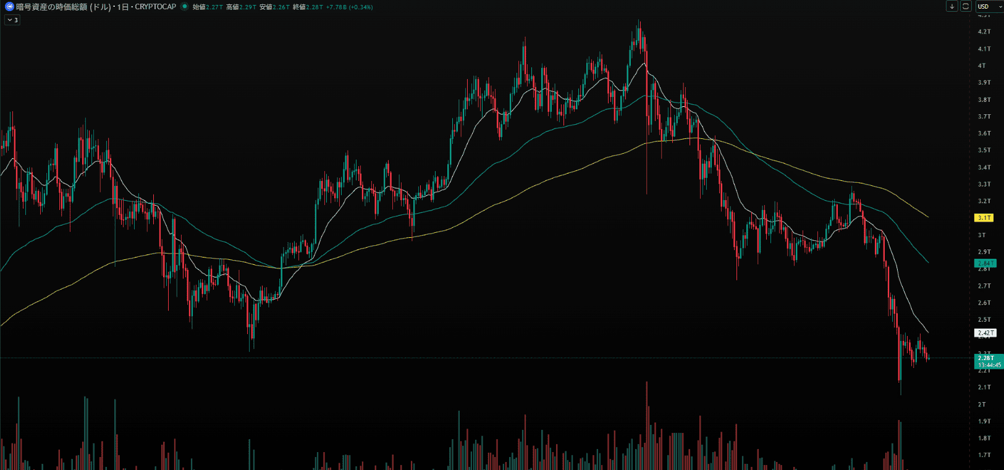The image size is (1004, 470).
Task: Click the yellow 3.1T price label
Action: (984, 218)
